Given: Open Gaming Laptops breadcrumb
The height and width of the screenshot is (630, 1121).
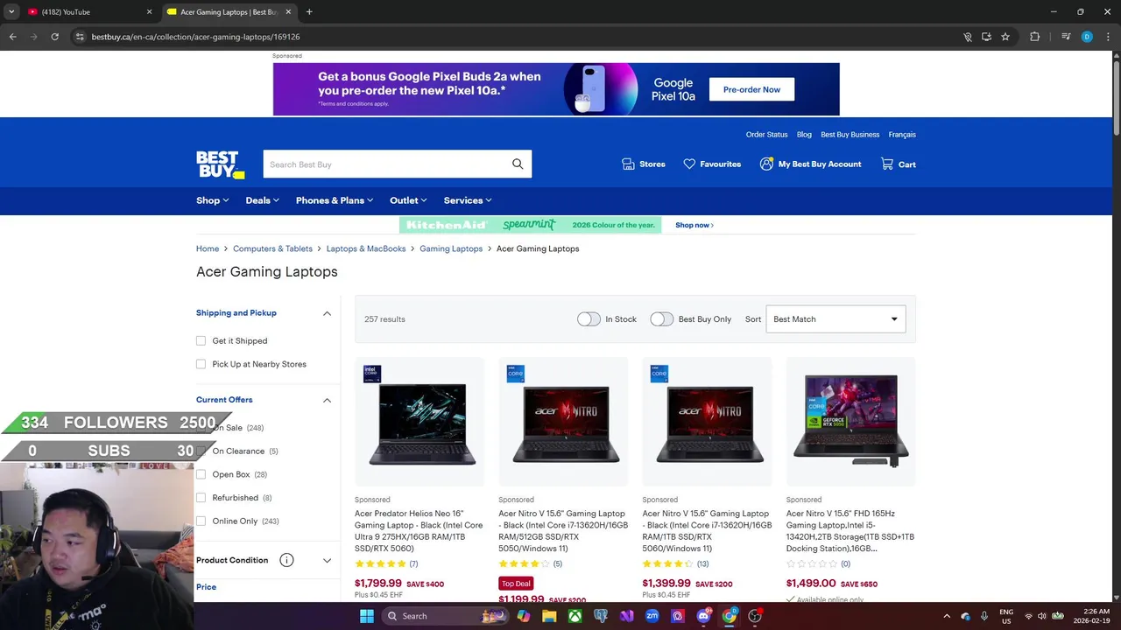Looking at the screenshot, I should tap(451, 248).
